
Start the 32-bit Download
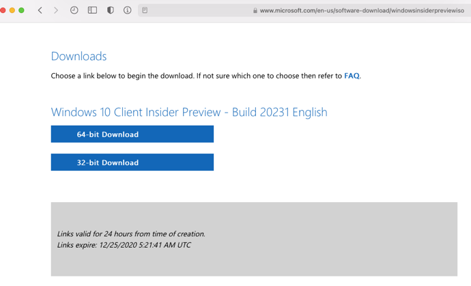132,162
